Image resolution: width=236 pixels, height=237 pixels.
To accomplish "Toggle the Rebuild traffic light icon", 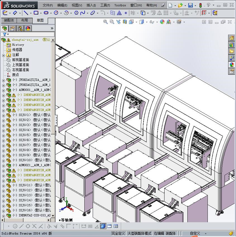I will (x=200, y=5).
